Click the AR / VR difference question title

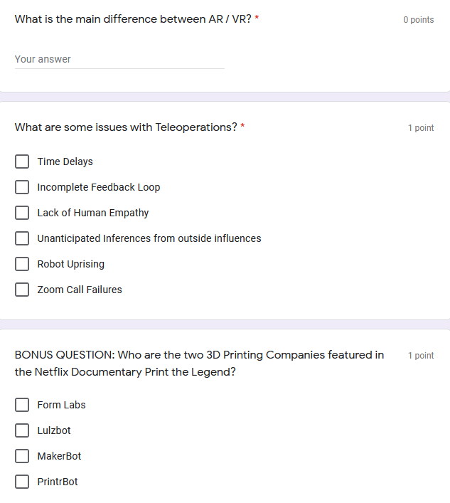132,19
